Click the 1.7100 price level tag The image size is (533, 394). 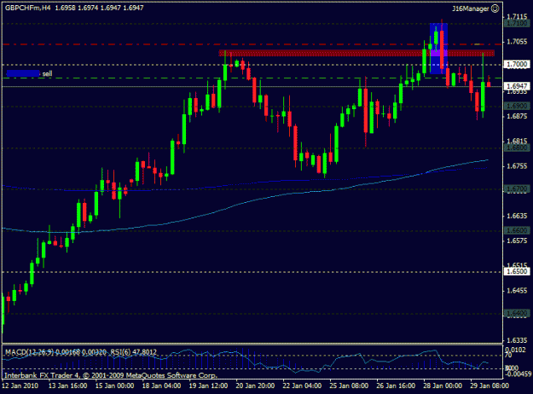click(517, 23)
